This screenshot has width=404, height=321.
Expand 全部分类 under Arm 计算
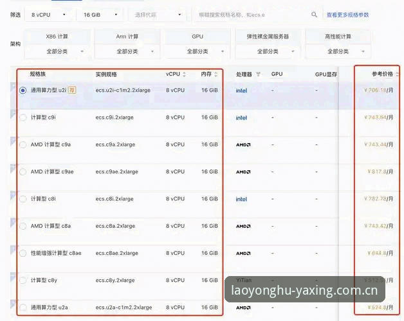click(x=127, y=51)
